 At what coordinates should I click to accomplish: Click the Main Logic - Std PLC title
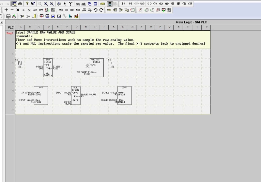pyautogui.click(x=191, y=22)
